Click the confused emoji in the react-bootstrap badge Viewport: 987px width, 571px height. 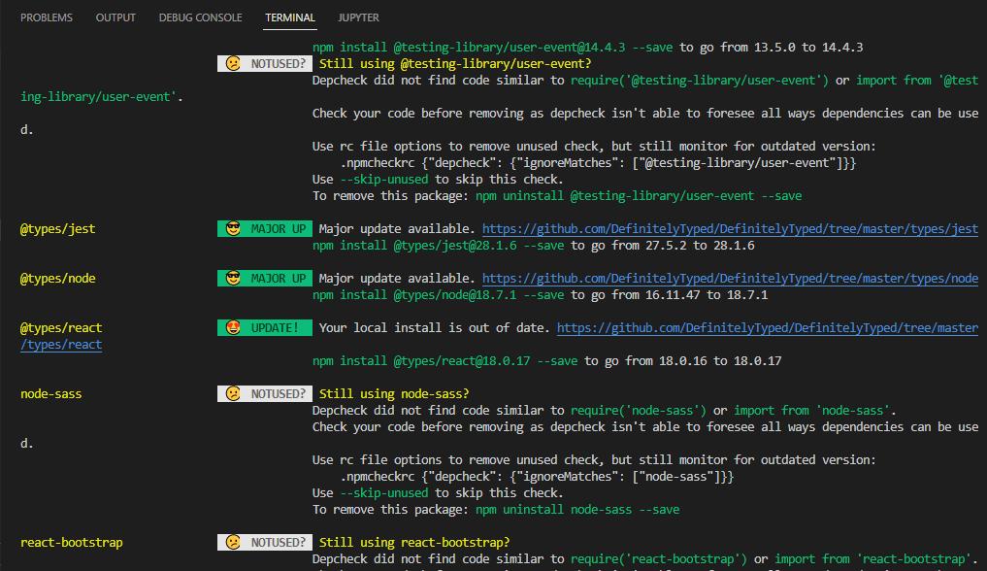click(233, 543)
